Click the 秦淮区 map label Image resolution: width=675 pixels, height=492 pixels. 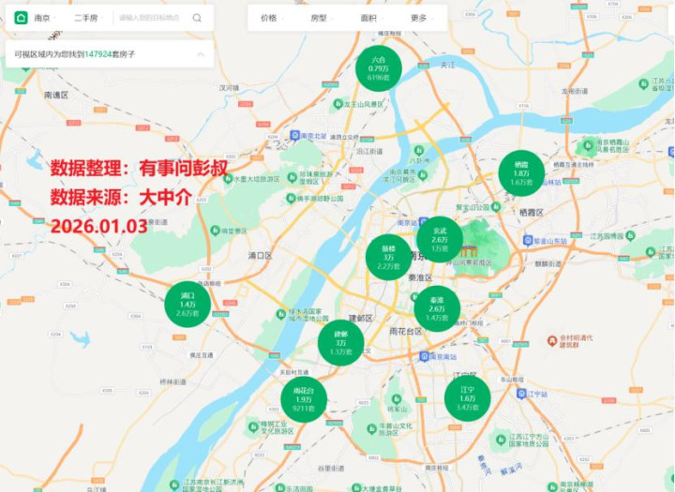(420, 278)
